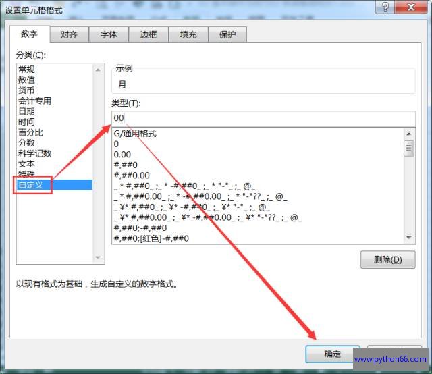Click the help question mark icon
432x374 pixels.
pos(385,7)
